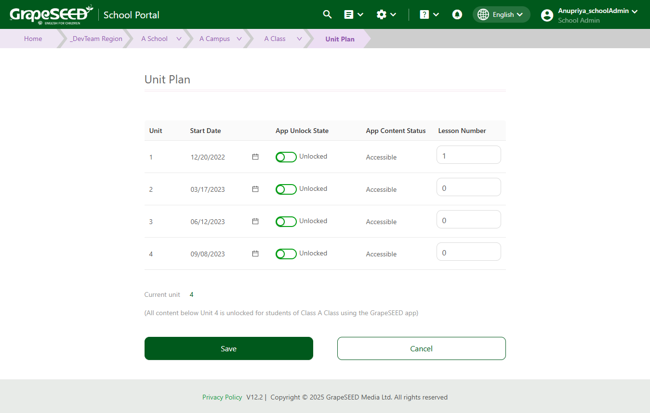The width and height of the screenshot is (650, 413).
Task: Open calendar picker for Unit 1 date
Action: 255,157
